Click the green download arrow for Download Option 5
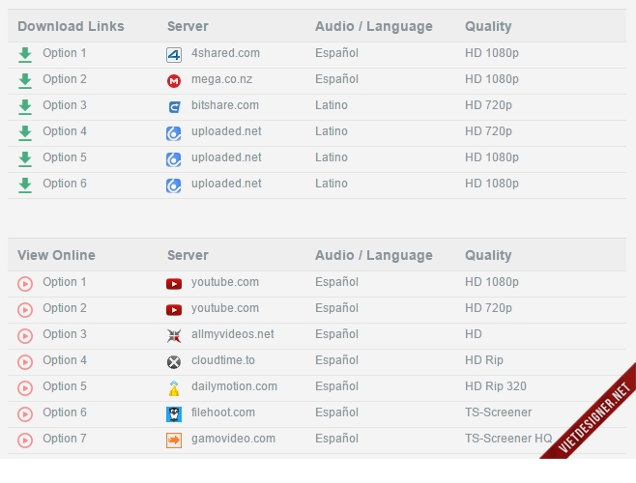The height and width of the screenshot is (483, 636). (25, 159)
